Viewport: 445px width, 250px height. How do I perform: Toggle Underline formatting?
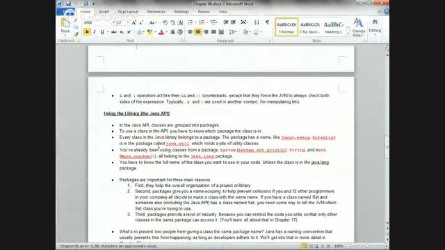pos(102,32)
